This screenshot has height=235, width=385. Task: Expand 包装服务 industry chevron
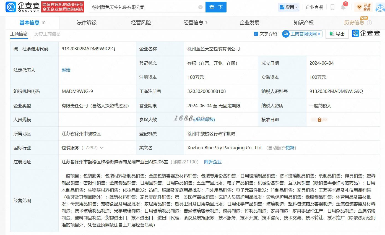click(x=102, y=148)
